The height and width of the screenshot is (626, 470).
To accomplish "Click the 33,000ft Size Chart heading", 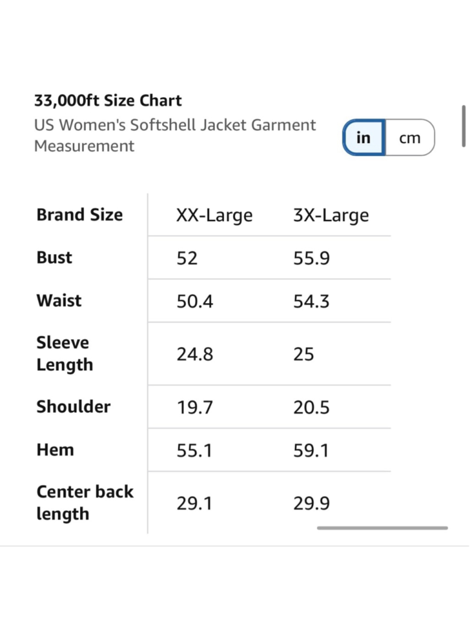I will click(x=108, y=100).
